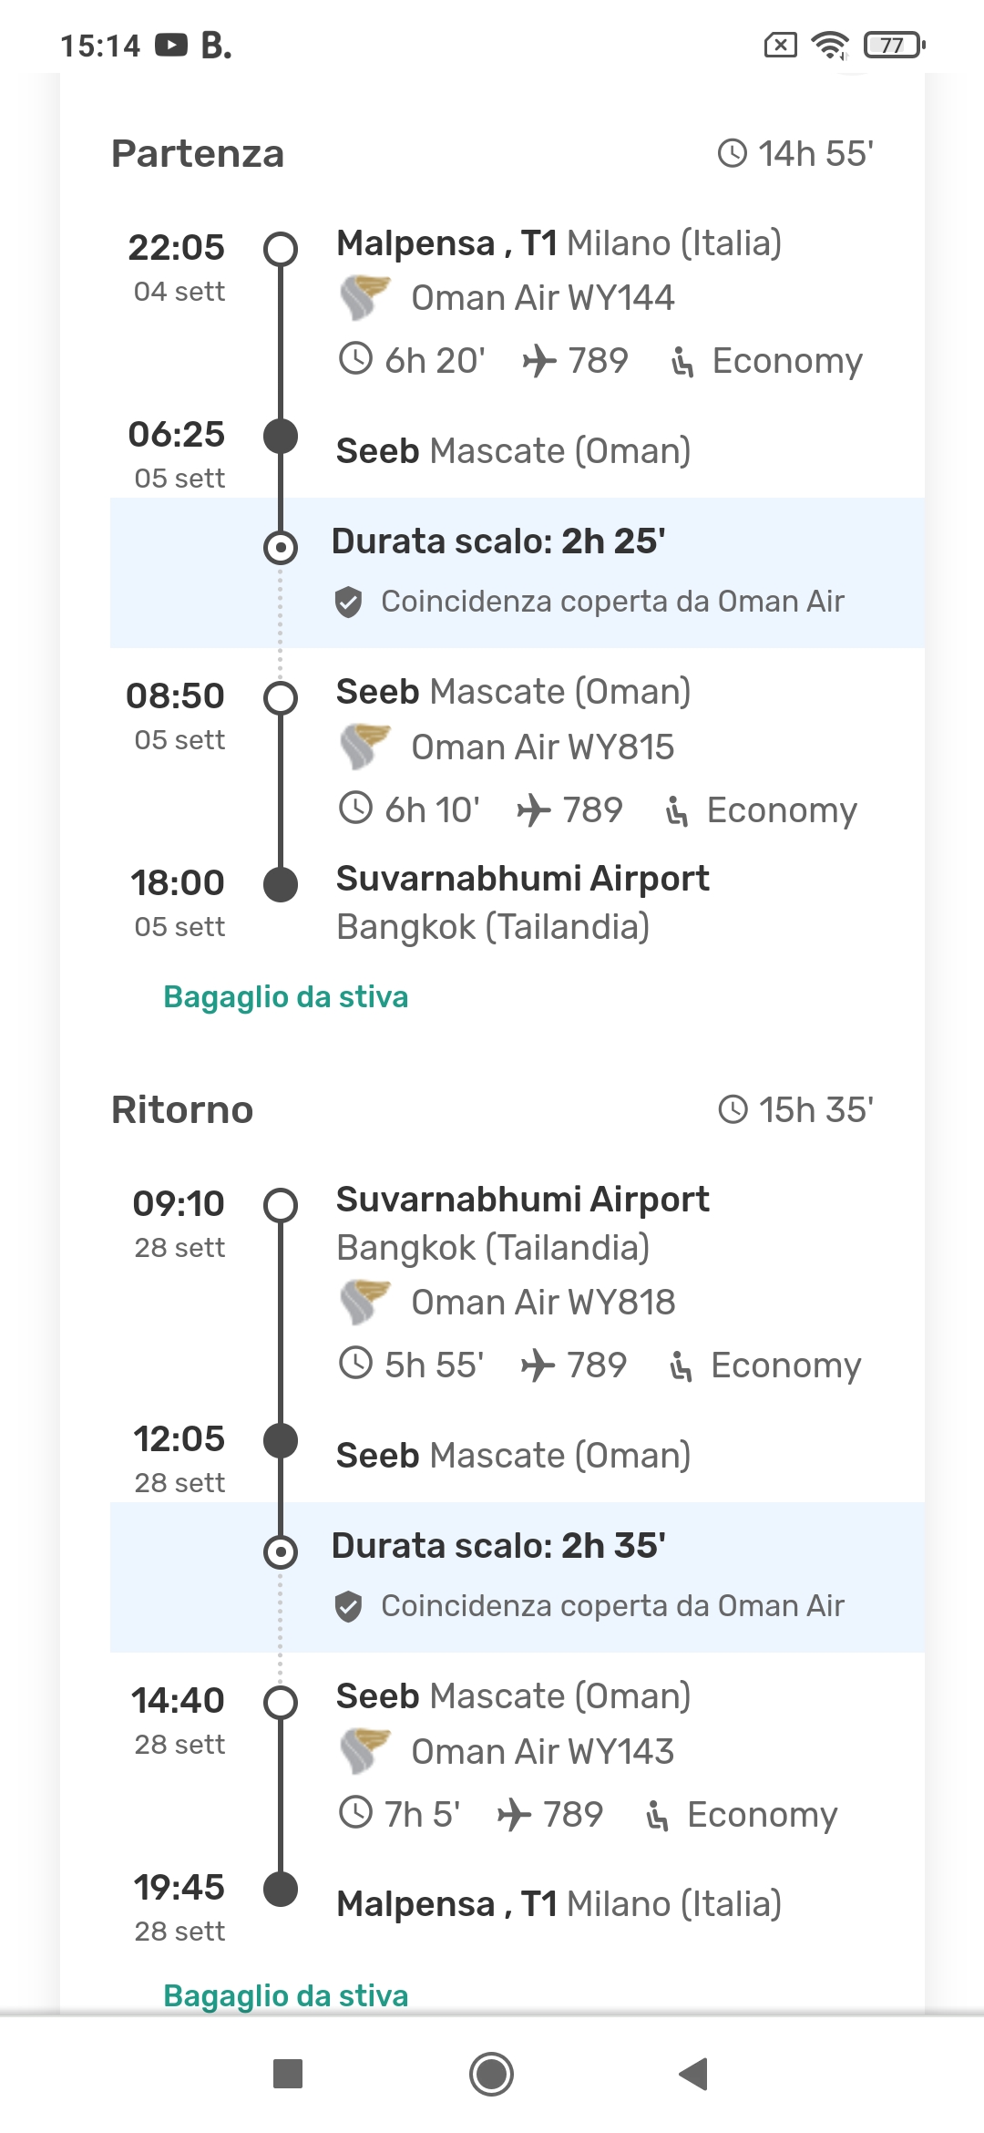Viewport: 984px width, 2133px height.
Task: Select the Durata scalo 2h 25' layover row
Action: click(517, 572)
